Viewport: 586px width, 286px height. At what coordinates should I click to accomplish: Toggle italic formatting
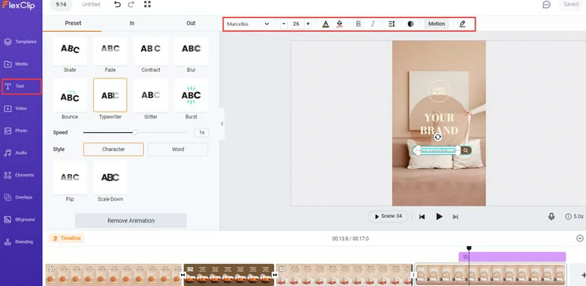[372, 24]
